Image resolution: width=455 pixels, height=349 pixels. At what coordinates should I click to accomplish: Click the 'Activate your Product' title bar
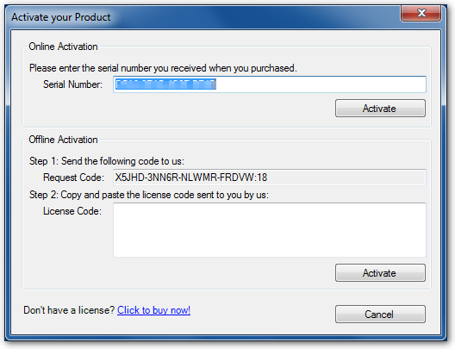(x=203, y=17)
